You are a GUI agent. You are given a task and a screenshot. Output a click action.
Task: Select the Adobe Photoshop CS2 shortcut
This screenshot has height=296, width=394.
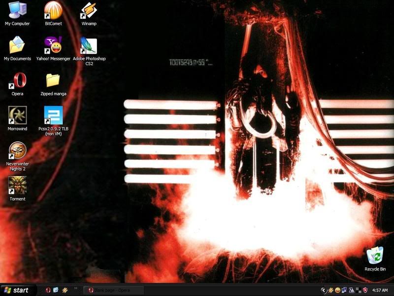(x=89, y=51)
